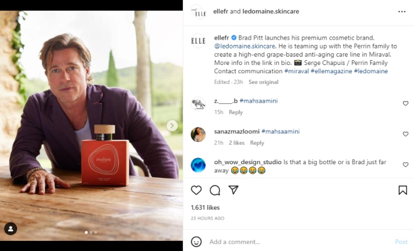The width and height of the screenshot is (414, 251).
Task: Select second carousel dot indicator
Action: tap(92, 232)
